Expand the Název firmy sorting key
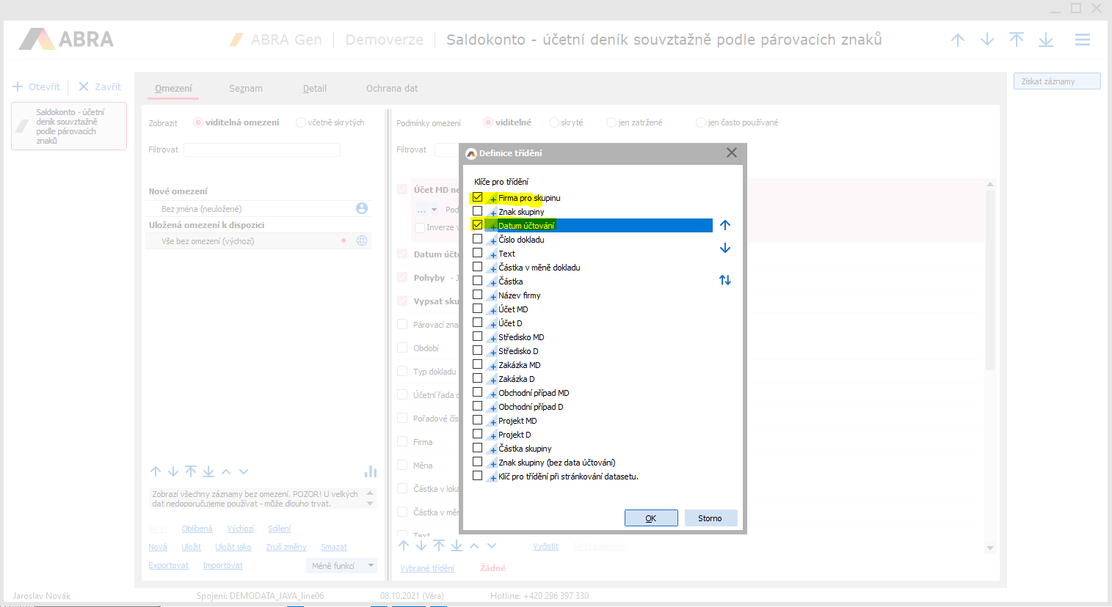1112x607 pixels. coord(493,296)
